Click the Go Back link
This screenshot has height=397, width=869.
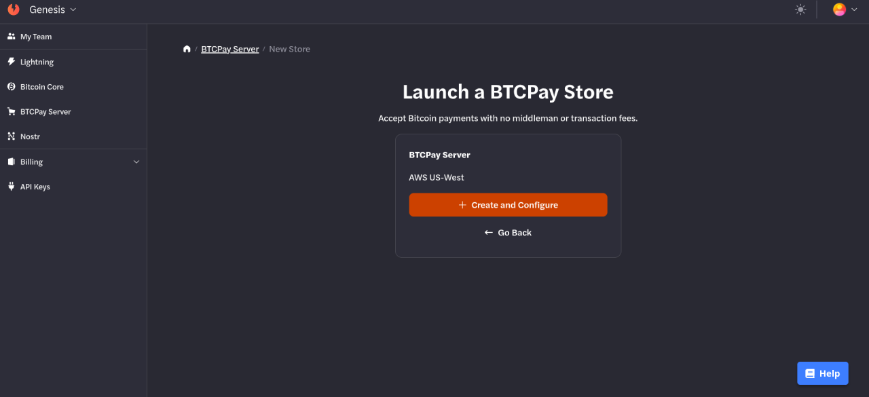pyautogui.click(x=508, y=233)
